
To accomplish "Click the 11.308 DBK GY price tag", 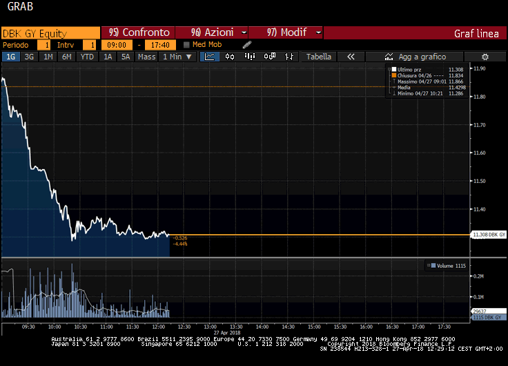I will [x=489, y=235].
